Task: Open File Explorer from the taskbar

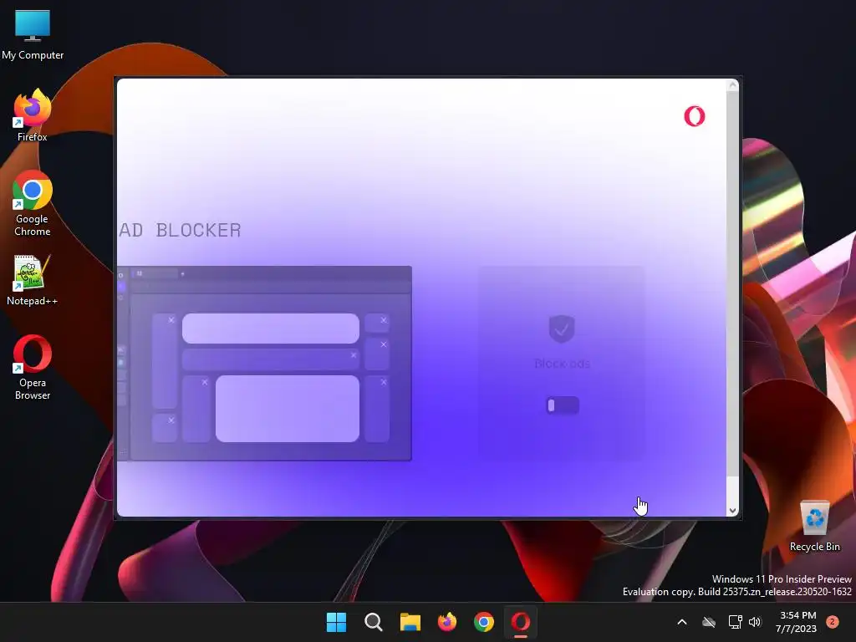Action: (410, 622)
